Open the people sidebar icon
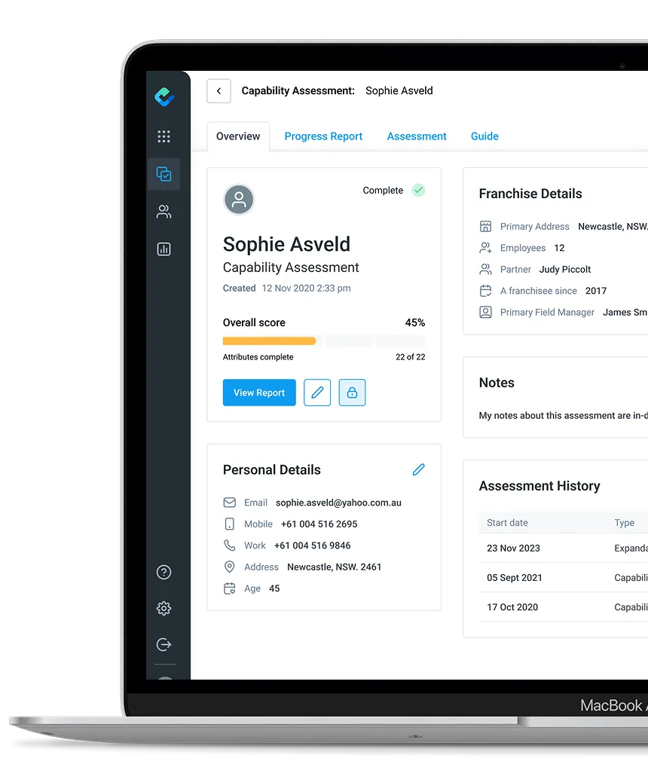 pyautogui.click(x=164, y=212)
